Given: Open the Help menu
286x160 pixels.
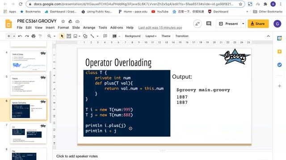Looking at the screenshot, I should 130,28.
